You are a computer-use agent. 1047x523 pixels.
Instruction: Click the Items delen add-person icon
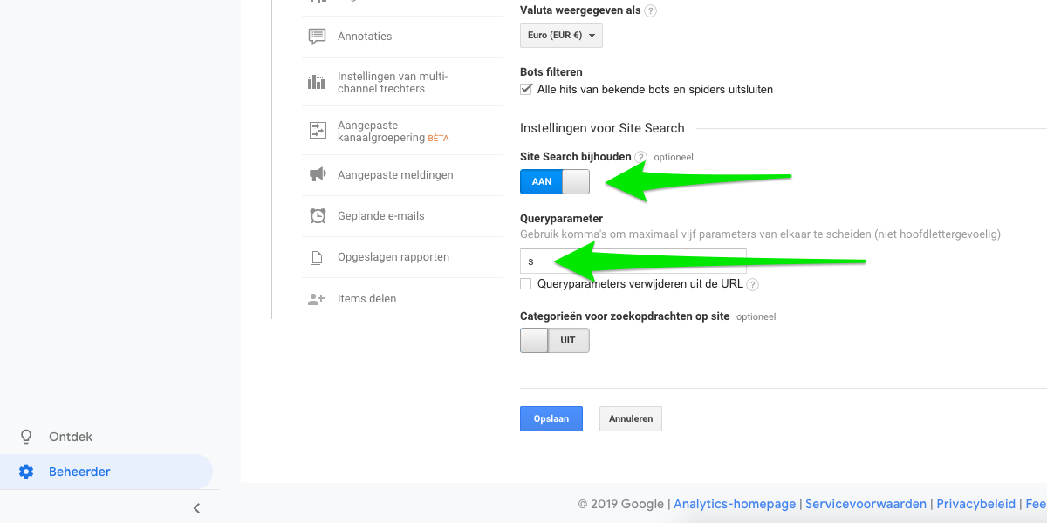point(317,299)
